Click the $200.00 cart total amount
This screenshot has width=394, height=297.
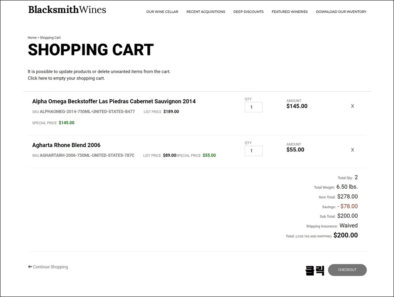click(x=346, y=235)
